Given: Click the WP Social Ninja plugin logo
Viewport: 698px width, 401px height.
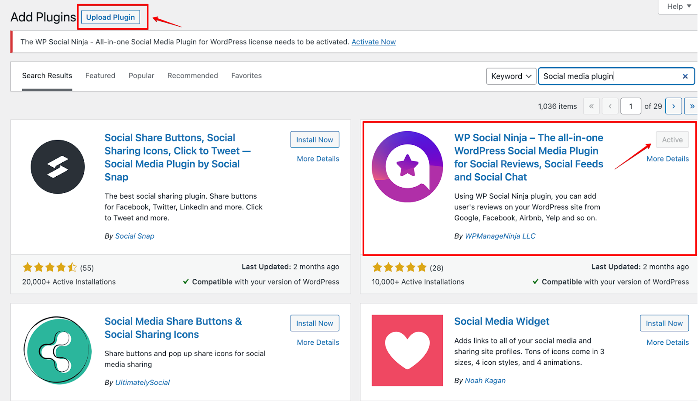Looking at the screenshot, I should [407, 167].
